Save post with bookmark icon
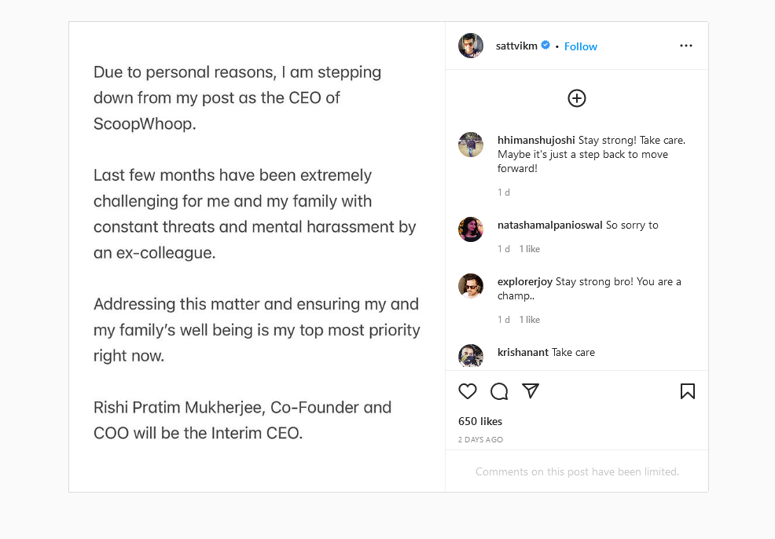This screenshot has width=775, height=539. [x=688, y=391]
